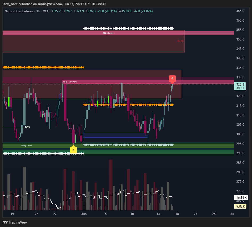Click the Vol: 23719 label
Viewport: 252px width, 227px height.
click(70, 82)
